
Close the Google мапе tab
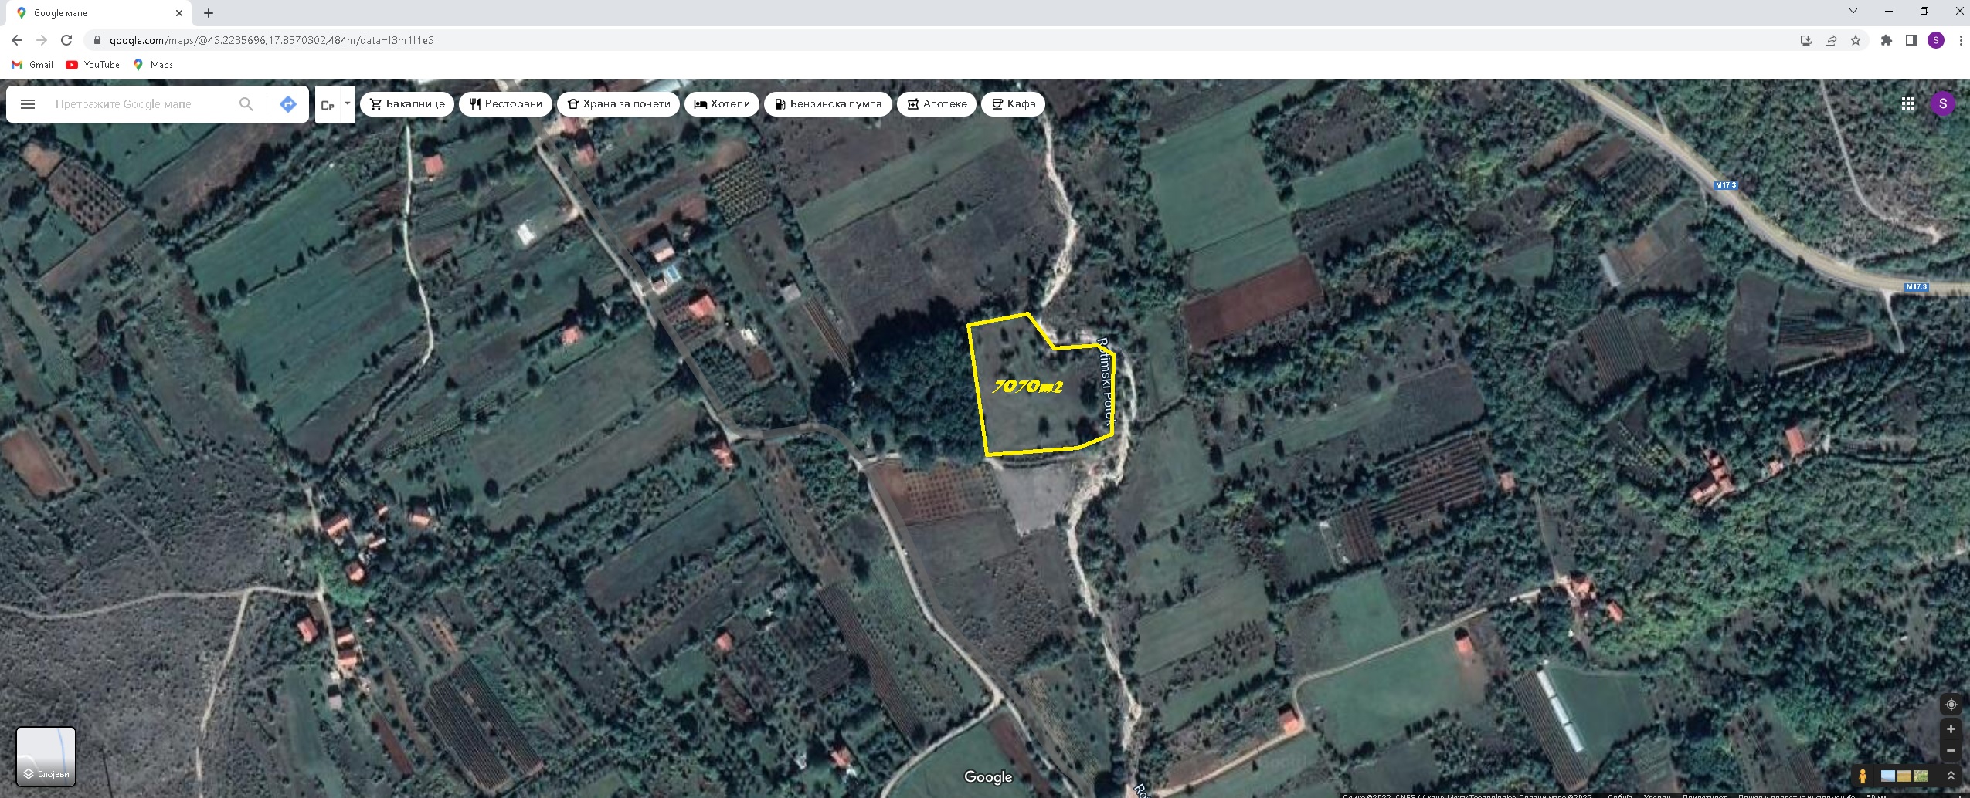tap(179, 13)
